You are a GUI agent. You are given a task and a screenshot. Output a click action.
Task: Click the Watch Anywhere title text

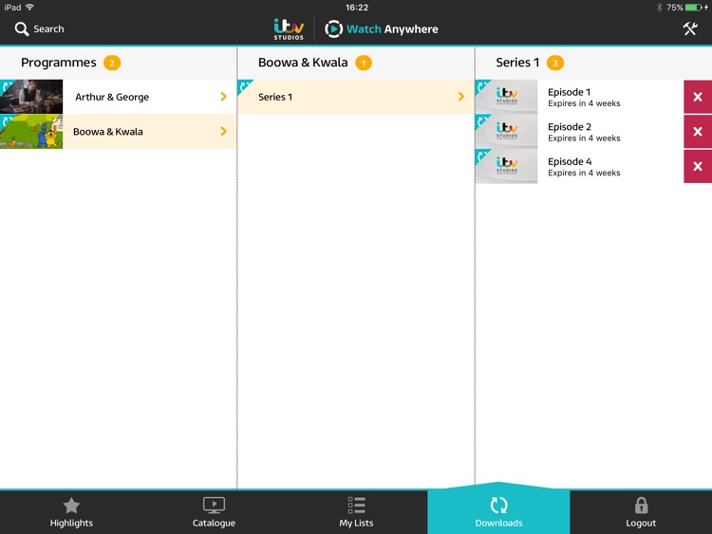tap(392, 29)
